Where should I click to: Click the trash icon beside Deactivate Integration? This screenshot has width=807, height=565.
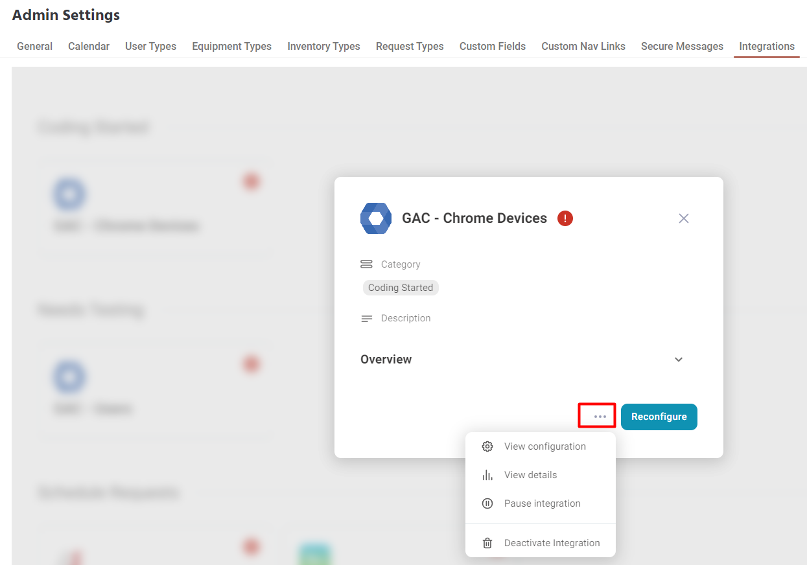487,543
